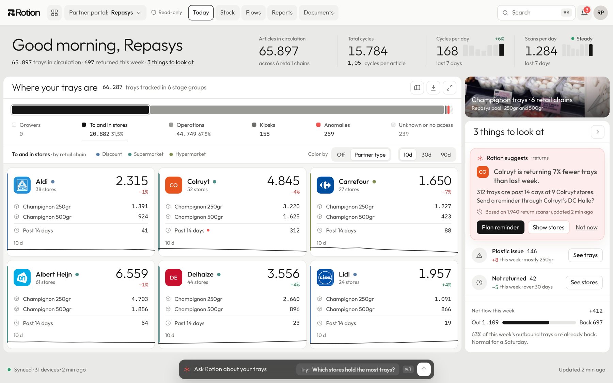Select the 90d time range
This screenshot has height=383, width=613.
445,155
